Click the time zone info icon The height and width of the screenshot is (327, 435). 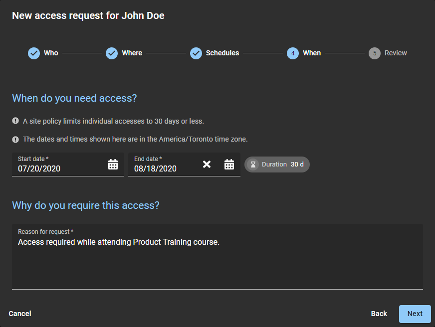click(x=15, y=139)
